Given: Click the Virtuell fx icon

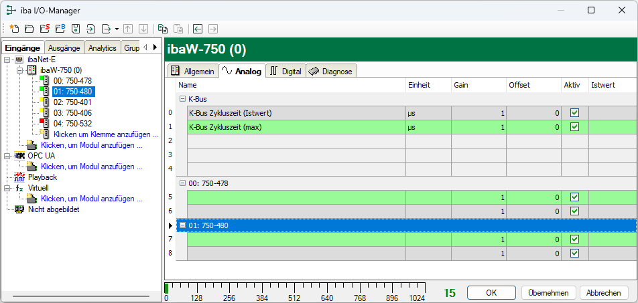Looking at the screenshot, I should (19, 189).
